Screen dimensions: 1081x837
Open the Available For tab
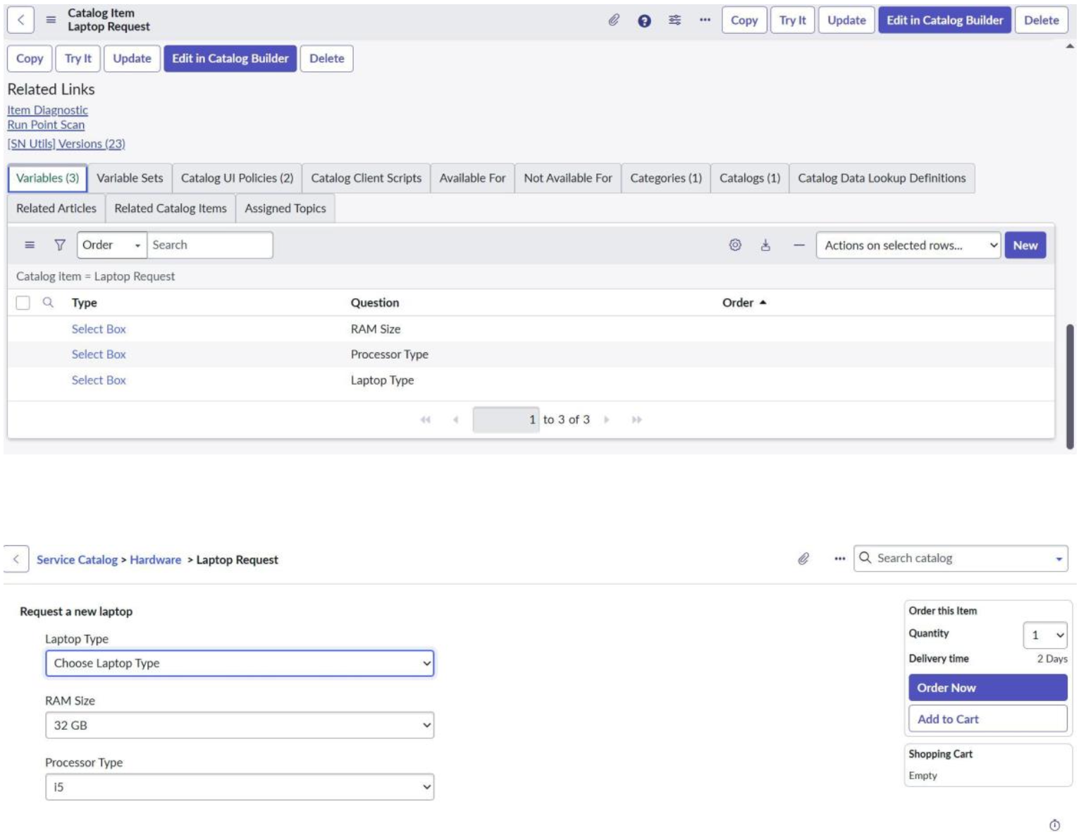pos(472,178)
